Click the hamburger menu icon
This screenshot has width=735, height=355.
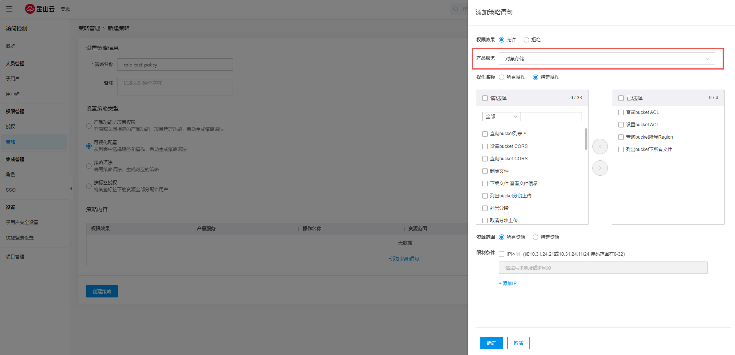click(9, 9)
